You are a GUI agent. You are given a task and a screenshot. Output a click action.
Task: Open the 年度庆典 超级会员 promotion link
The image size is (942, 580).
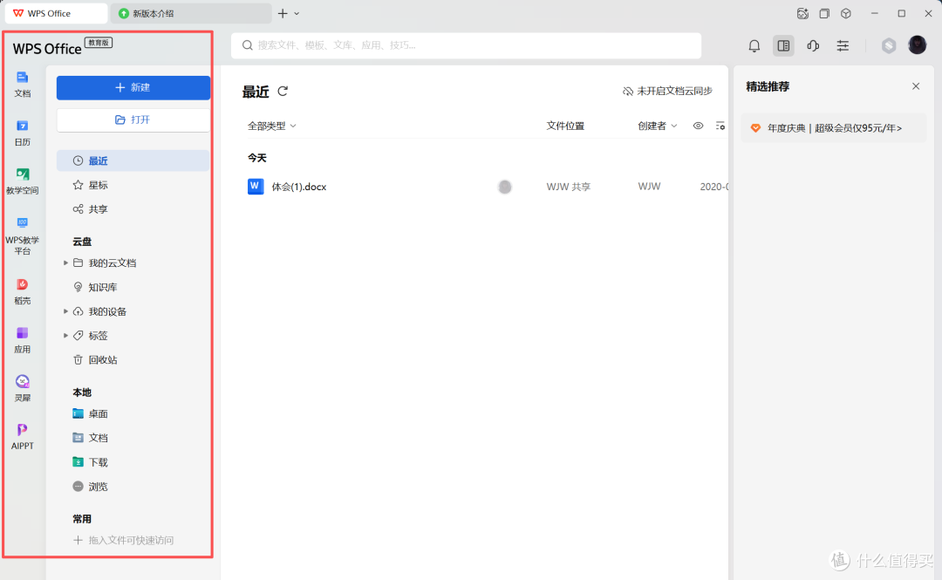point(833,128)
